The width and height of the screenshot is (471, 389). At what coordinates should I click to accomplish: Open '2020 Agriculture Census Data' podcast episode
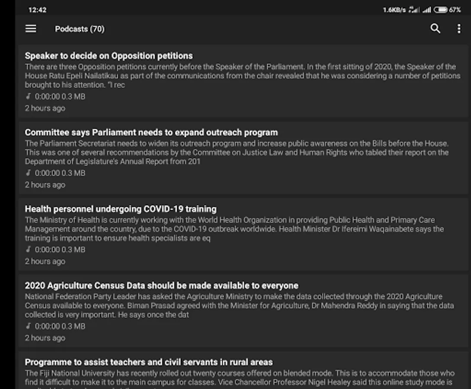(161, 285)
